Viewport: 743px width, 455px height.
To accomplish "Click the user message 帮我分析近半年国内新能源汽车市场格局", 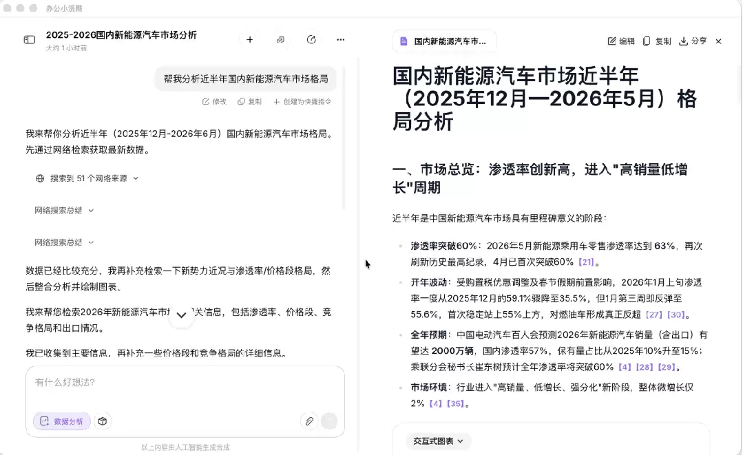I will tap(246, 78).
